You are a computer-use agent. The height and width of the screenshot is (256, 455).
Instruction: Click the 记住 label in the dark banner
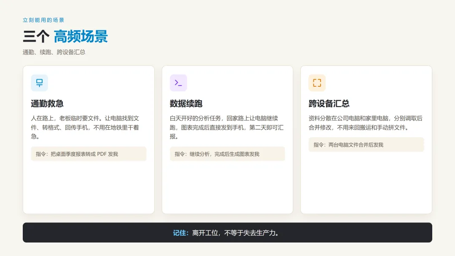coord(181,233)
